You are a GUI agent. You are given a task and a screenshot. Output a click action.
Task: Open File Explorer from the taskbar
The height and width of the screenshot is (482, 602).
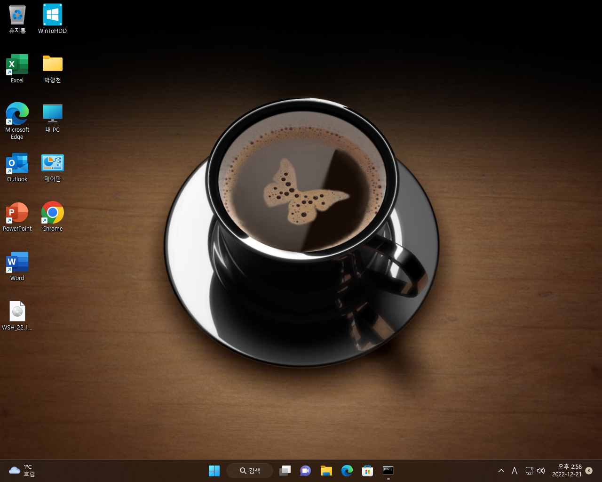click(x=326, y=471)
